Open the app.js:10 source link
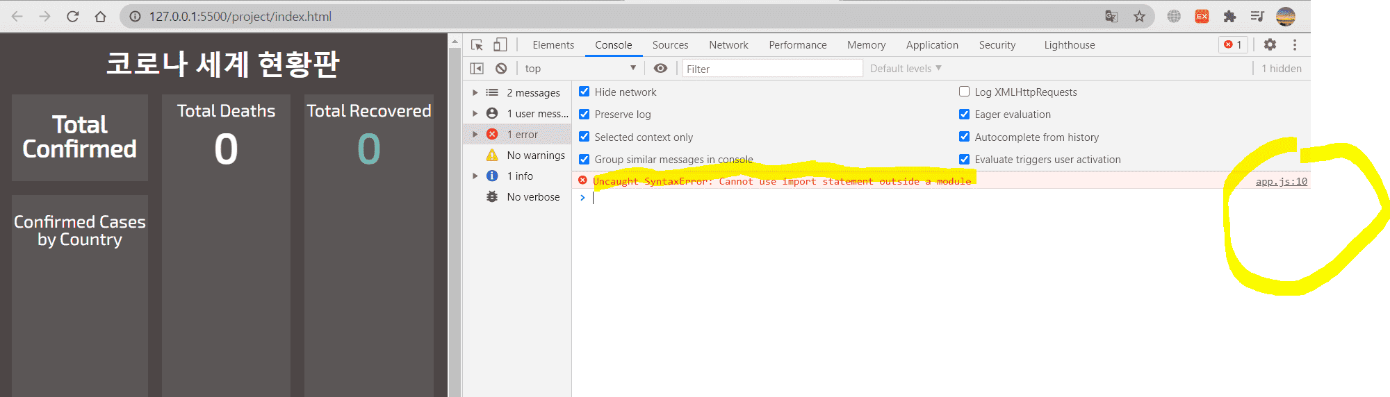 pos(1282,181)
